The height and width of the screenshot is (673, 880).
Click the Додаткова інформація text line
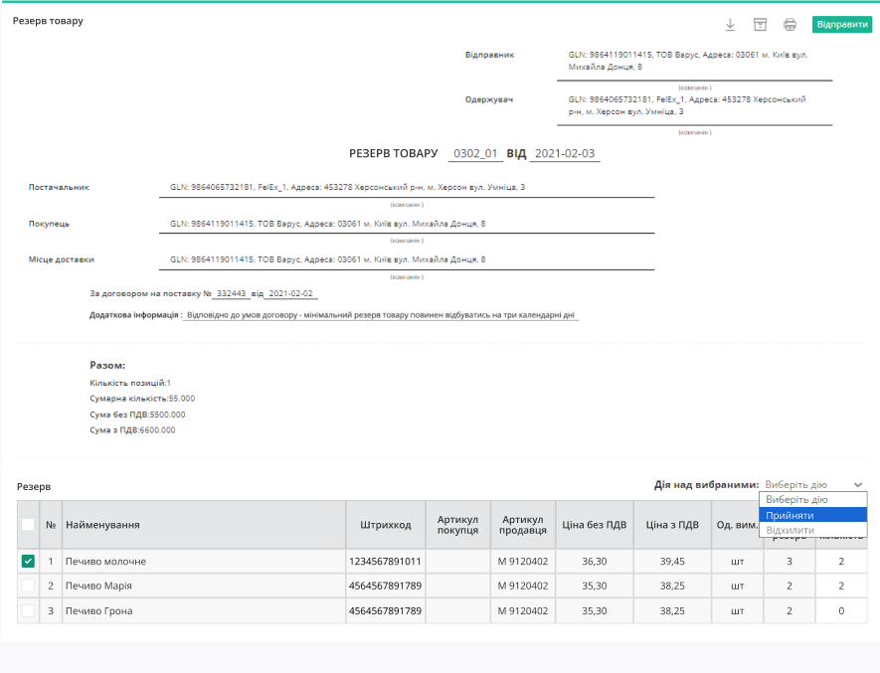(381, 315)
